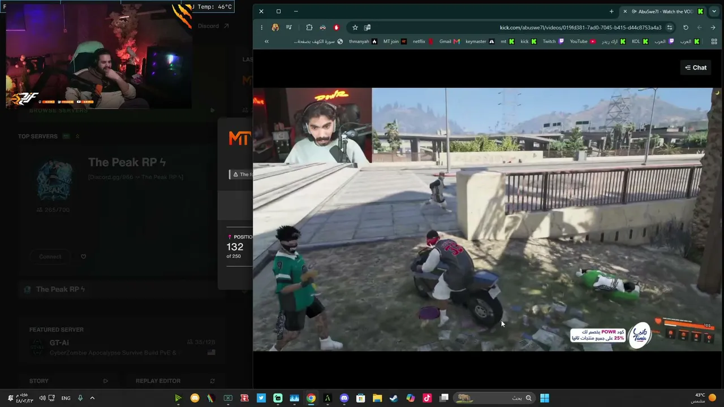Open a new browser tab
724x407 pixels.
[x=611, y=11]
